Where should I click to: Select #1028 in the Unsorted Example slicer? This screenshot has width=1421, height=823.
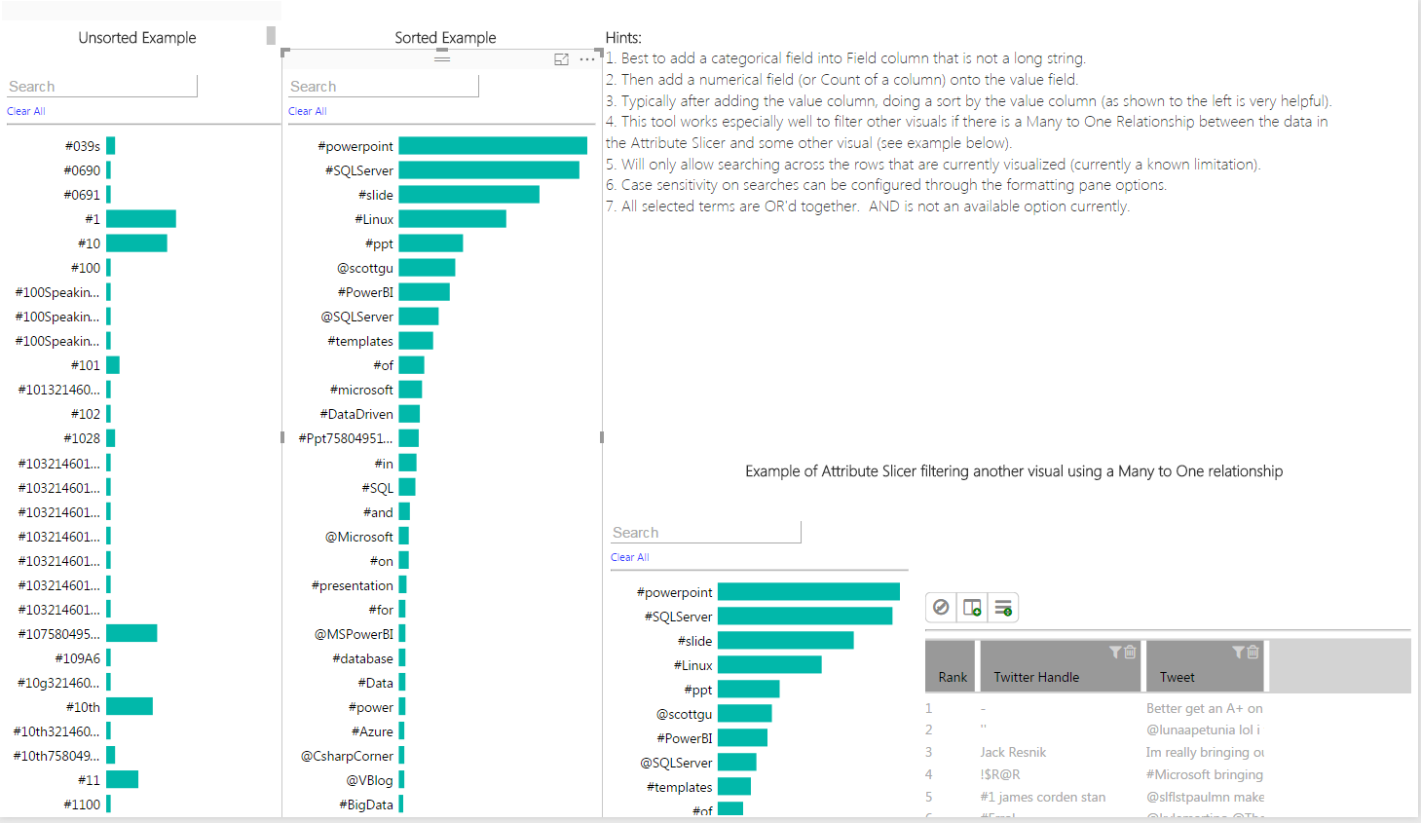(82, 438)
